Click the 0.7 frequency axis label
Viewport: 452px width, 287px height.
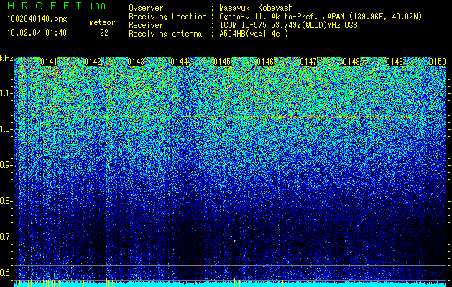[x=6, y=237]
